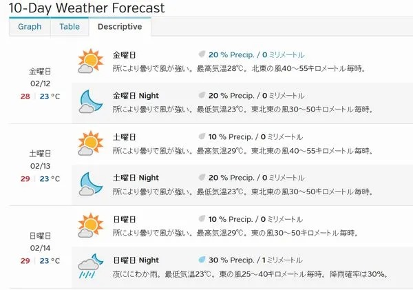Click the 金曜日 daytime partly sunny icon
Viewport: 413px width, 290px height.
[x=90, y=61]
